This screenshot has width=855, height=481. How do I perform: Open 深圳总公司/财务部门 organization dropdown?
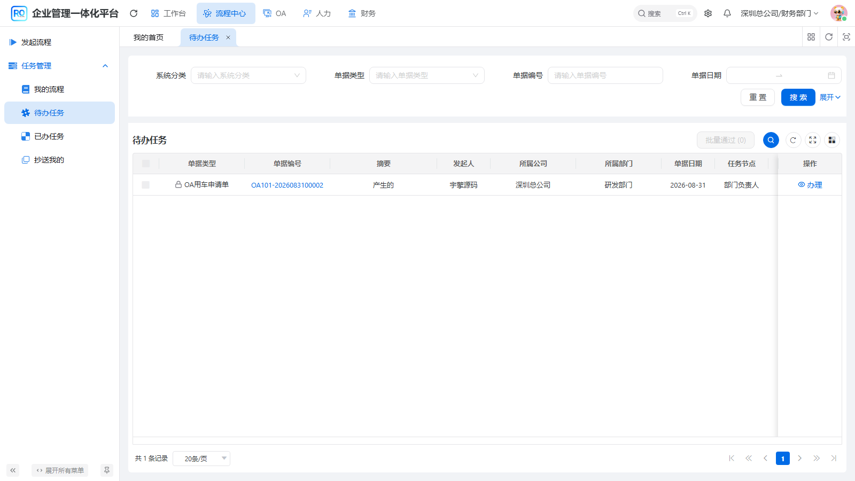(779, 13)
